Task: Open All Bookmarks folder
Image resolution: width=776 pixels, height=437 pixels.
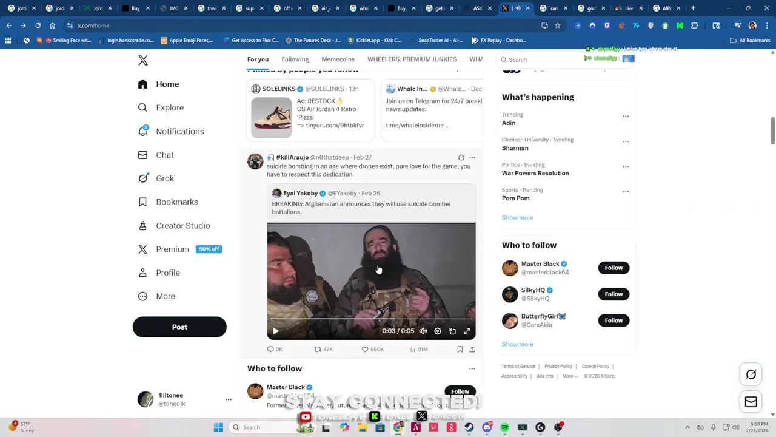Action: click(x=750, y=40)
